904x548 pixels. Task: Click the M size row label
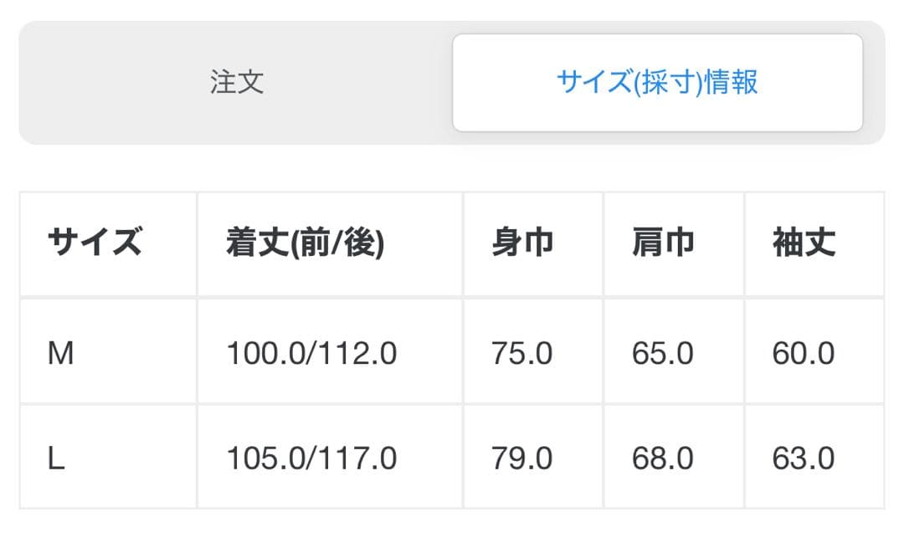point(61,354)
